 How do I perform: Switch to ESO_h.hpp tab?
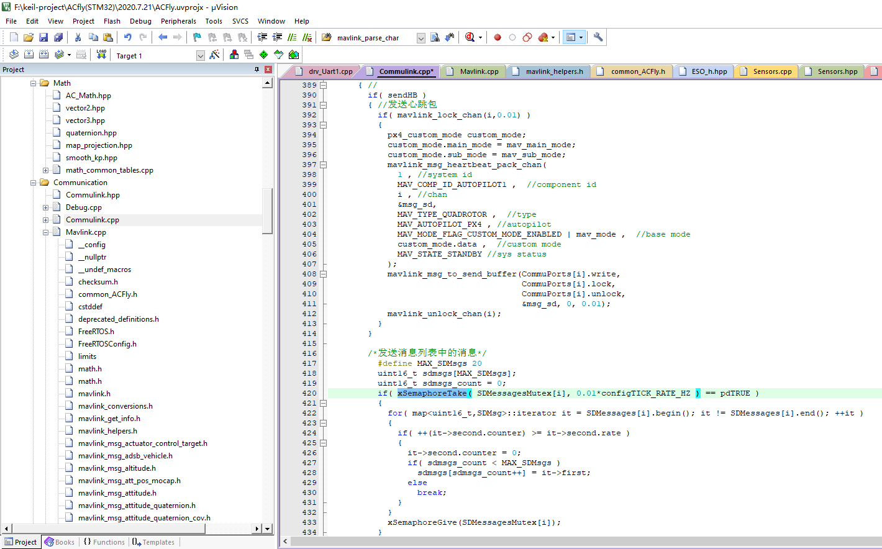point(703,71)
